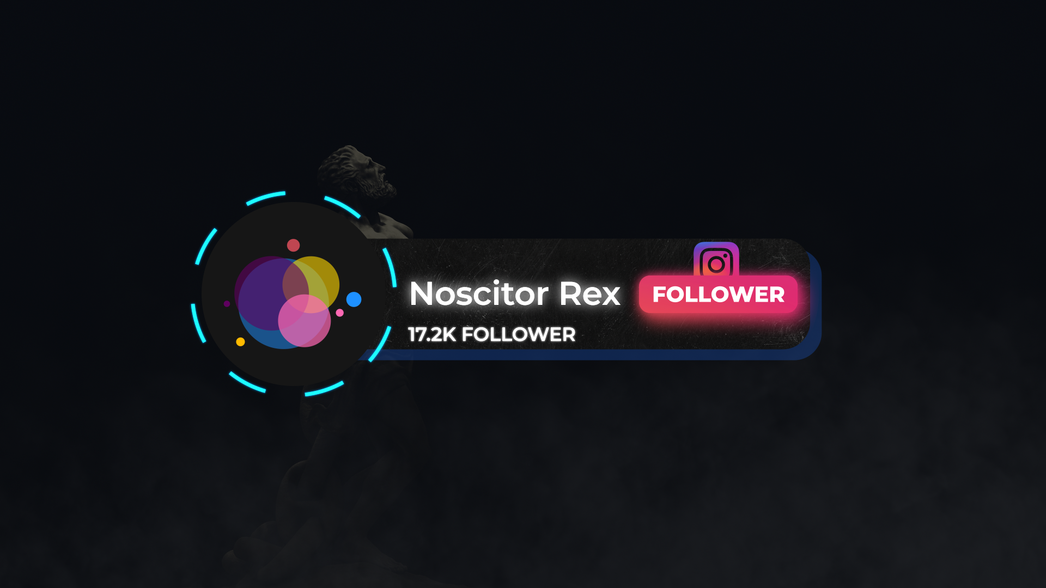Click the 17.2K FOLLOWER count text
This screenshot has height=588, width=1046.
tap(491, 334)
